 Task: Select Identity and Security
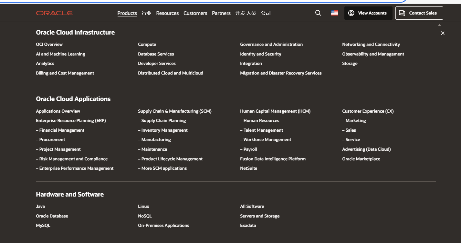coord(261,54)
